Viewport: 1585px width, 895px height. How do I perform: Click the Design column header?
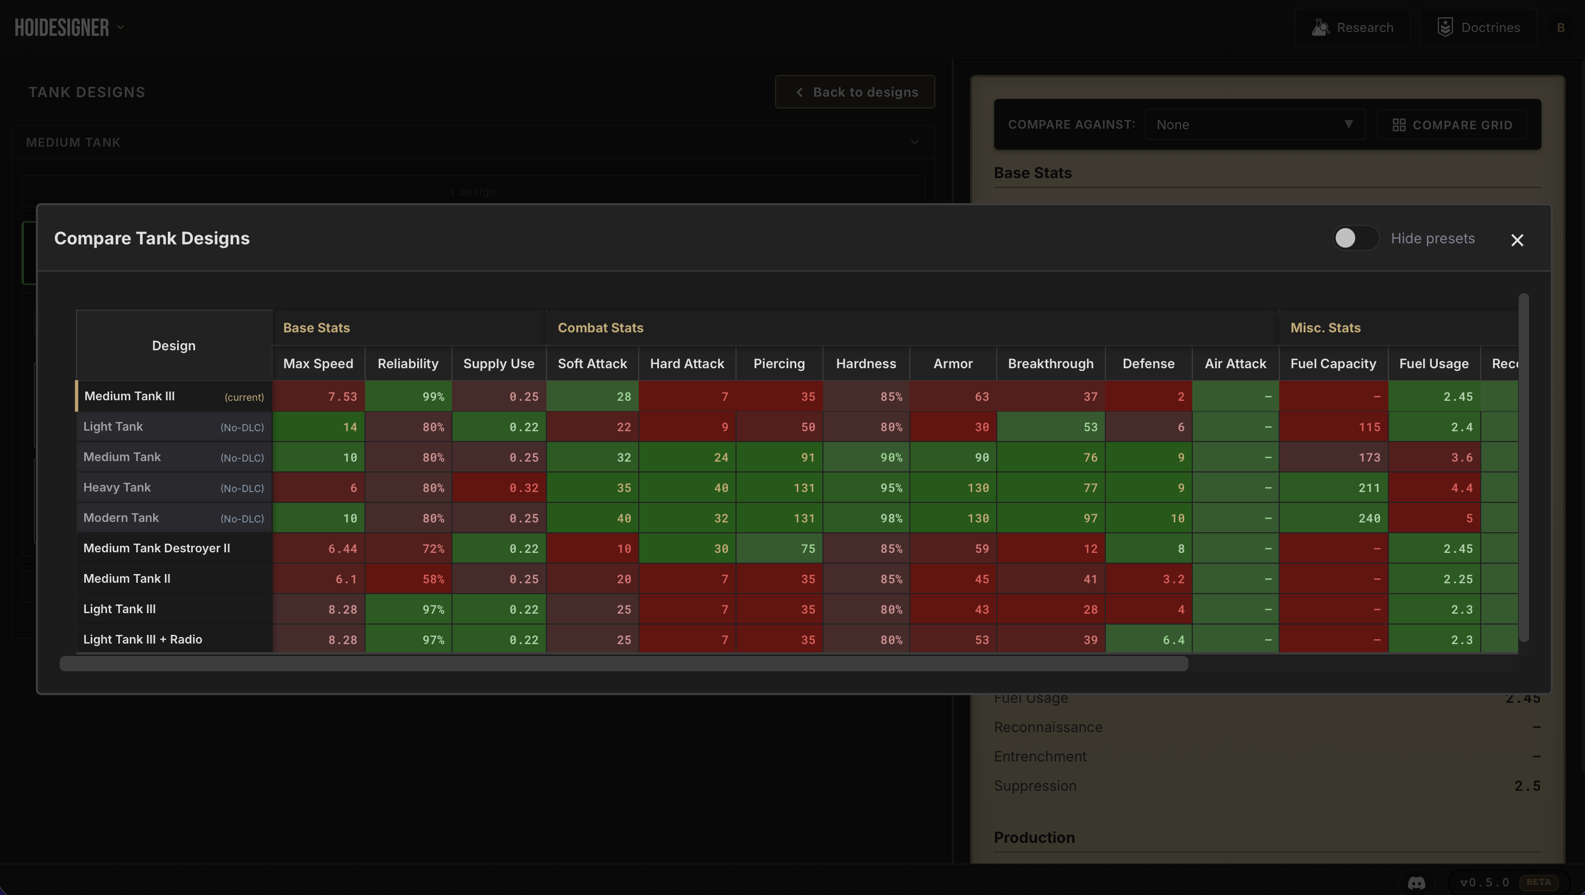[173, 346]
